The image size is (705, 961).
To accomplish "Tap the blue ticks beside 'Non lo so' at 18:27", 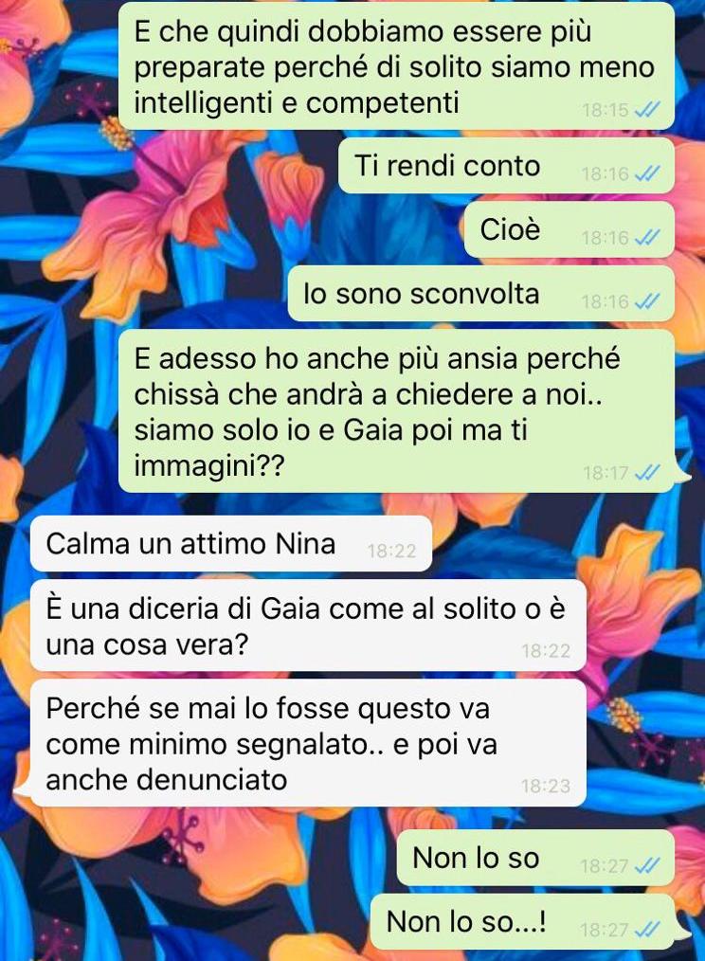I will [x=647, y=866].
